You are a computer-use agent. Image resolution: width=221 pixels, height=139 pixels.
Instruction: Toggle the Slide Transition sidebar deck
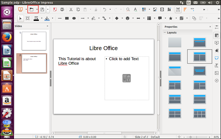[x=217, y=43]
